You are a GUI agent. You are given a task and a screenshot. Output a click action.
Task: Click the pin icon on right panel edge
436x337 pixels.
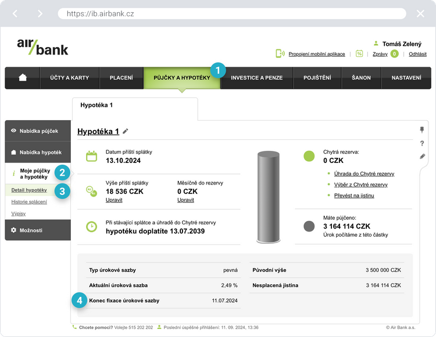pyautogui.click(x=422, y=129)
